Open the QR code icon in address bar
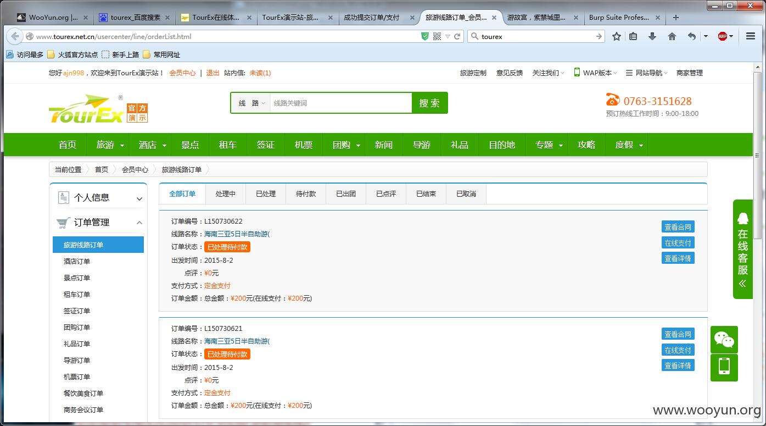Image resolution: width=766 pixels, height=426 pixels. point(437,36)
